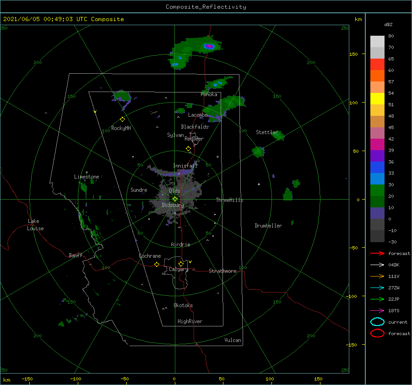Viewport: 412px width, 385px height.
Task: Click the RockyMH label
Action: [x=121, y=128]
